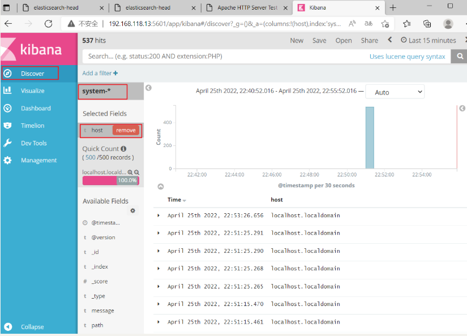Click Share in Kibana top menu
Viewport: 467px width, 336px height.
click(x=369, y=41)
